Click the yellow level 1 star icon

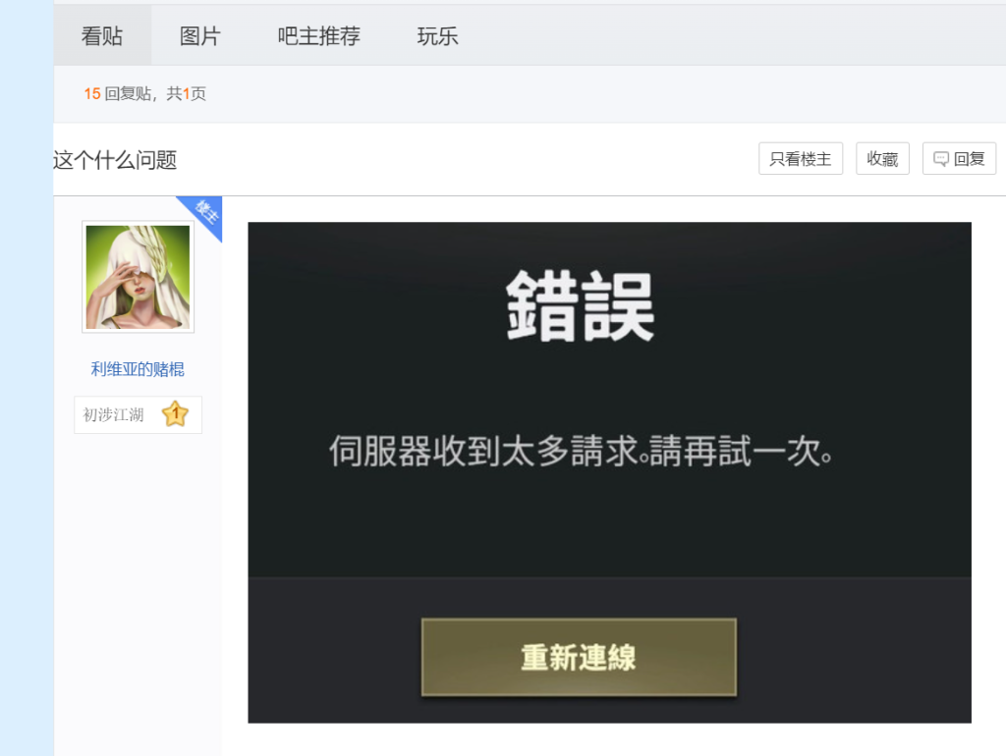(175, 414)
